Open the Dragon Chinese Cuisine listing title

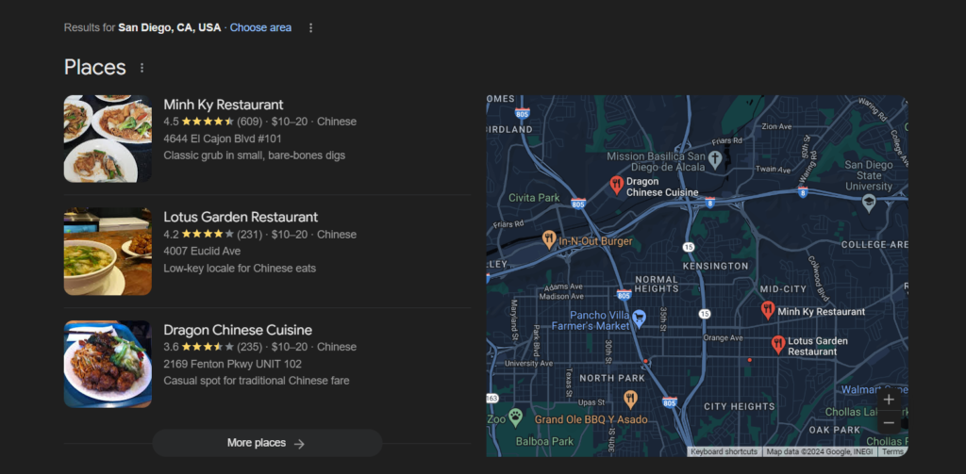click(238, 330)
